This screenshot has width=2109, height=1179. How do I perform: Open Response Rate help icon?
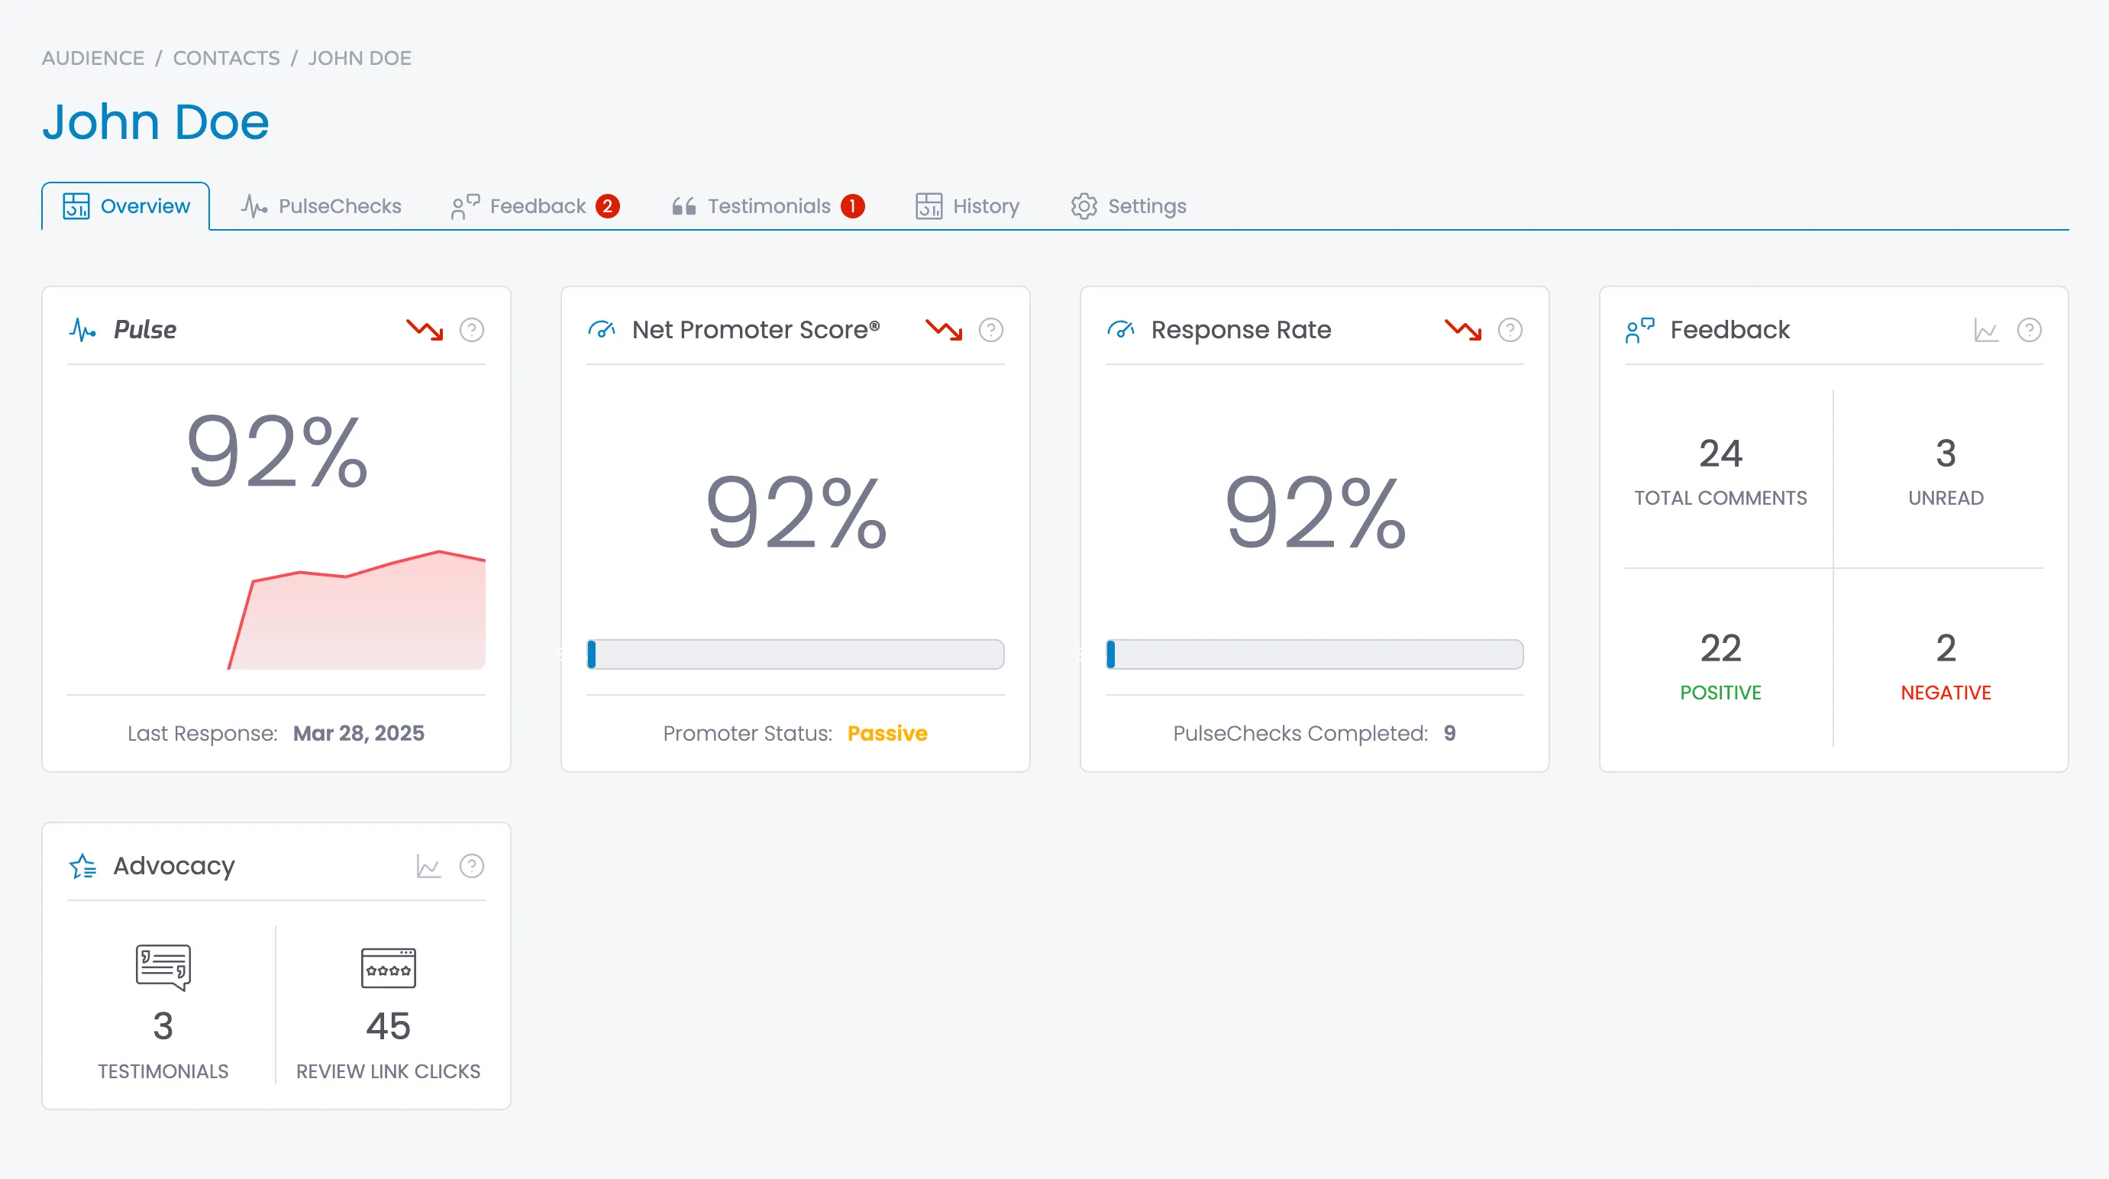[1510, 330]
